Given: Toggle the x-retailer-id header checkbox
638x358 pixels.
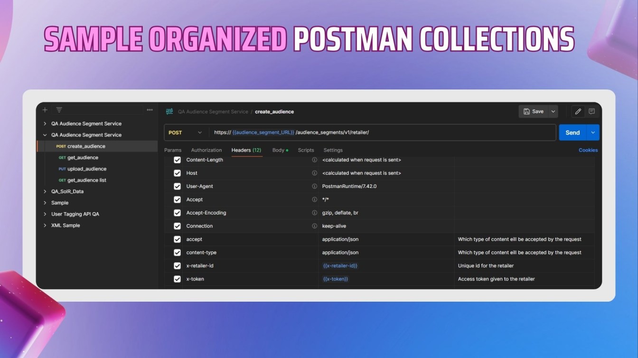Looking at the screenshot, I should [177, 266].
